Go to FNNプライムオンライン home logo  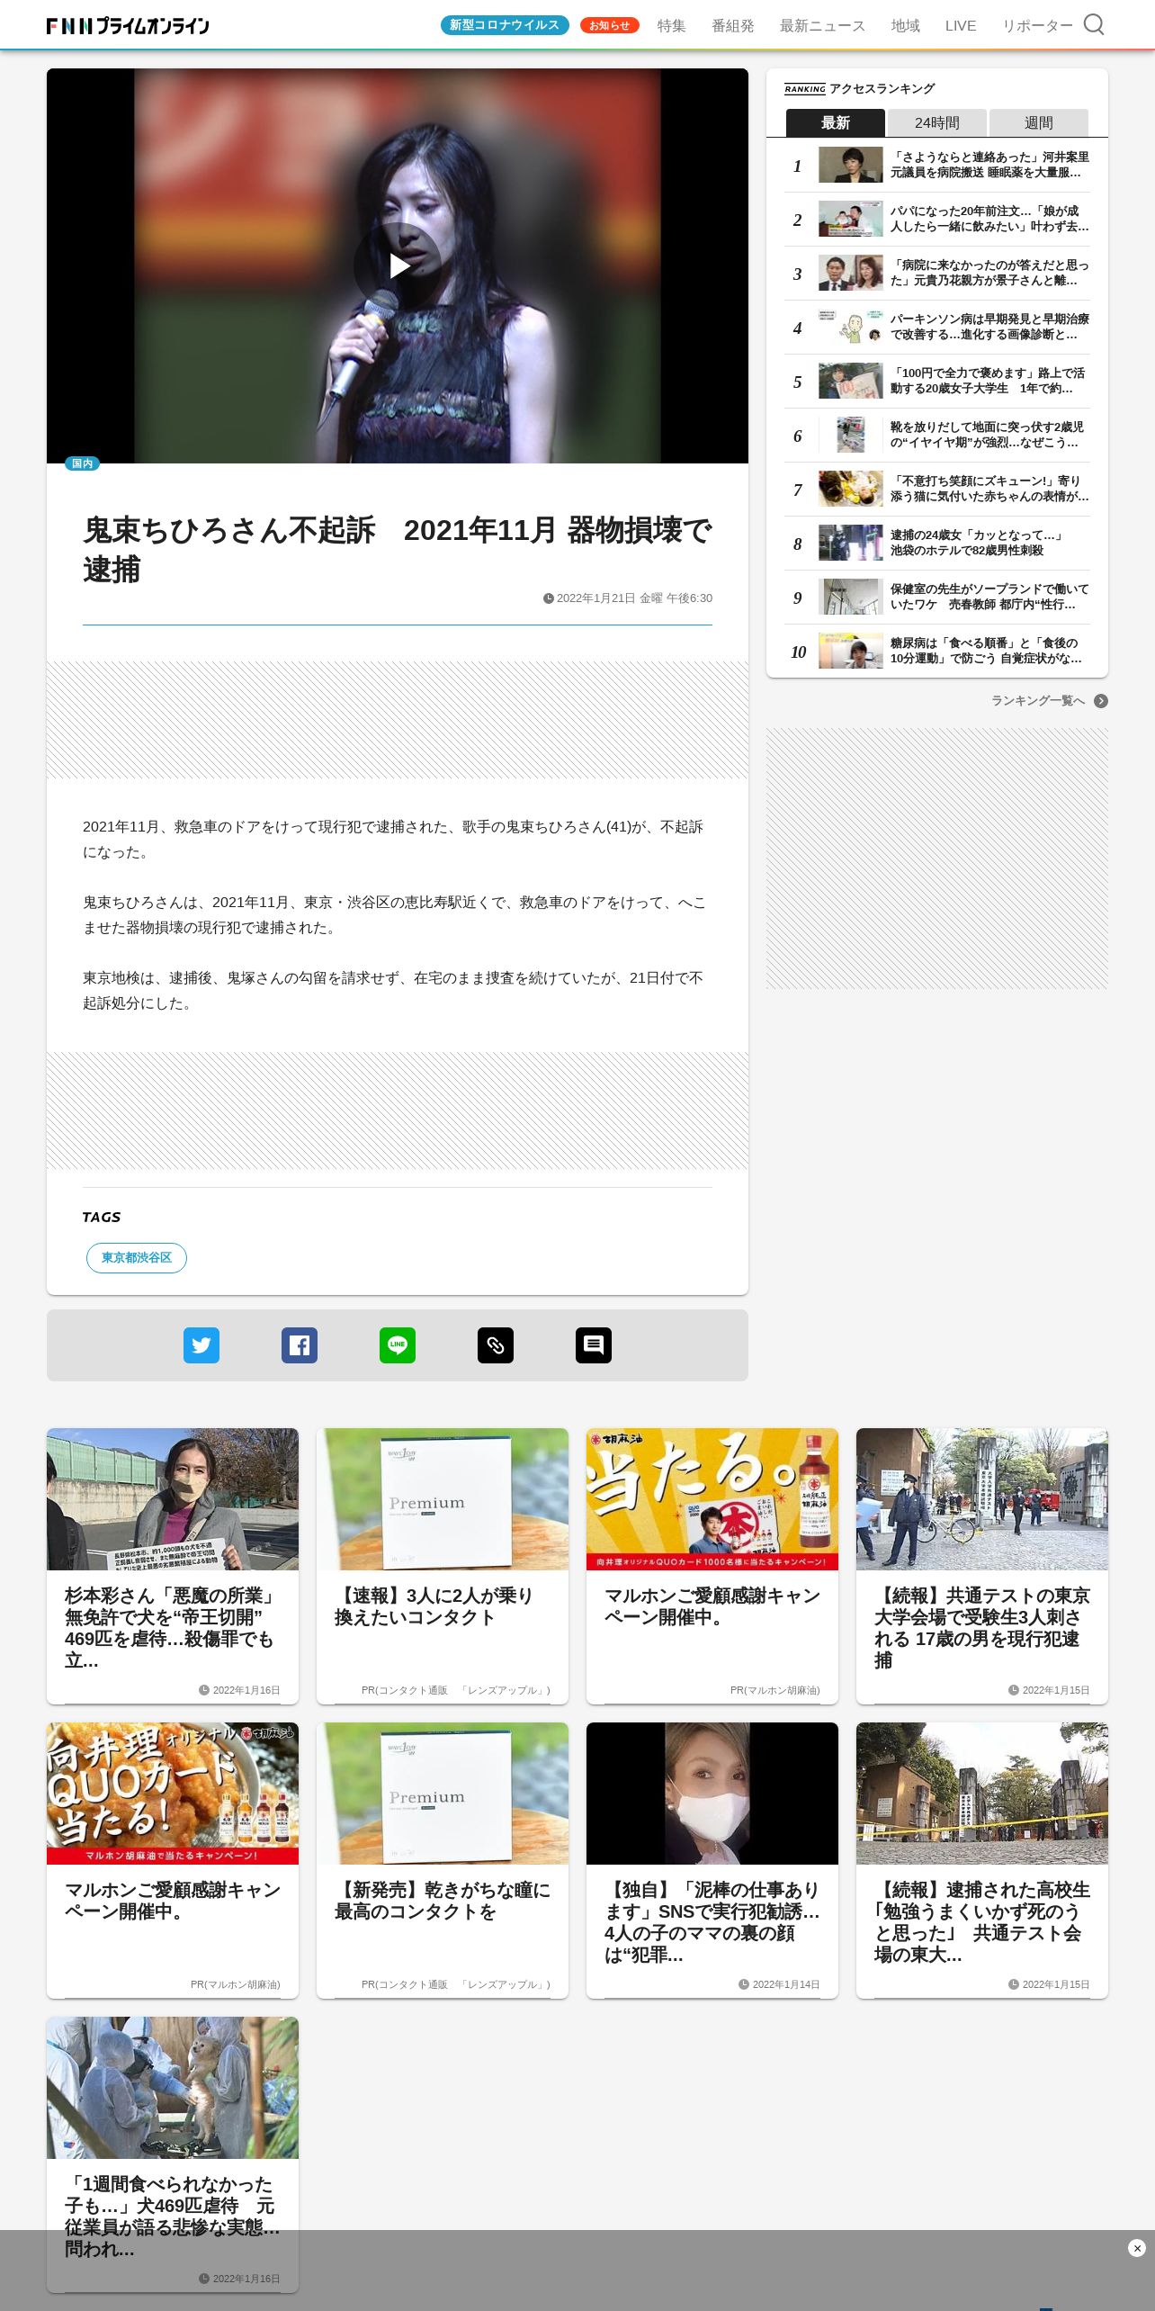128,26
